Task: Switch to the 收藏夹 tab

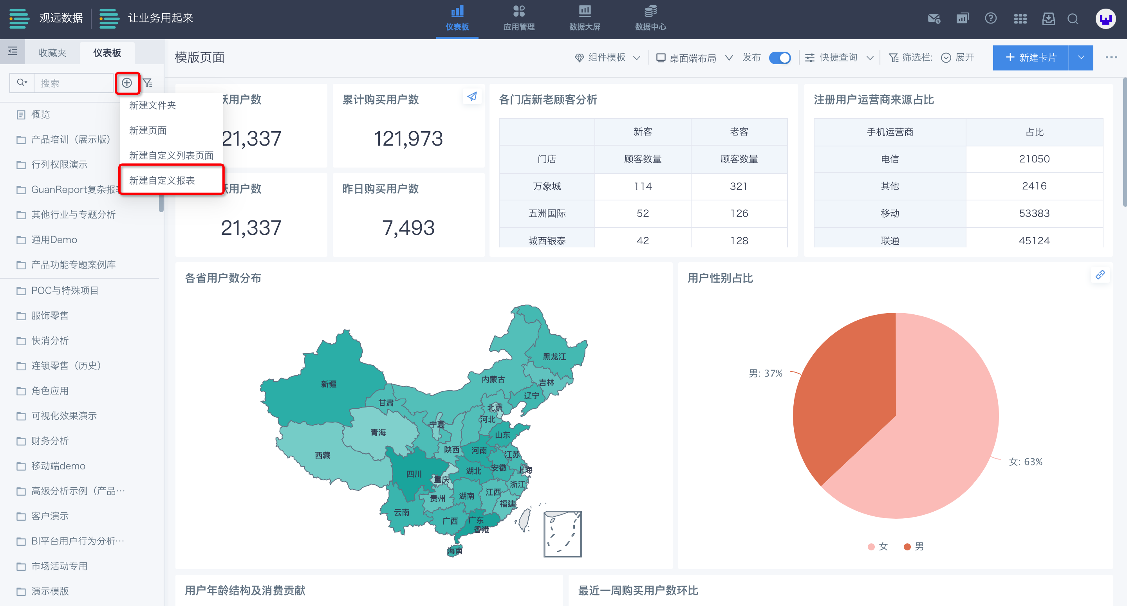Action: tap(52, 53)
